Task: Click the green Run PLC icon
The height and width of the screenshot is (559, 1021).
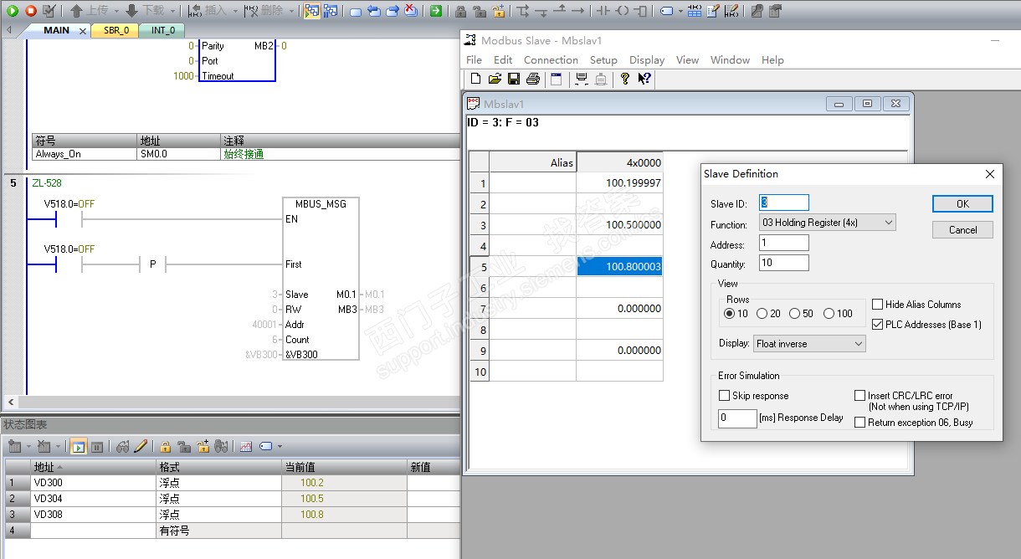Action: tap(13, 11)
